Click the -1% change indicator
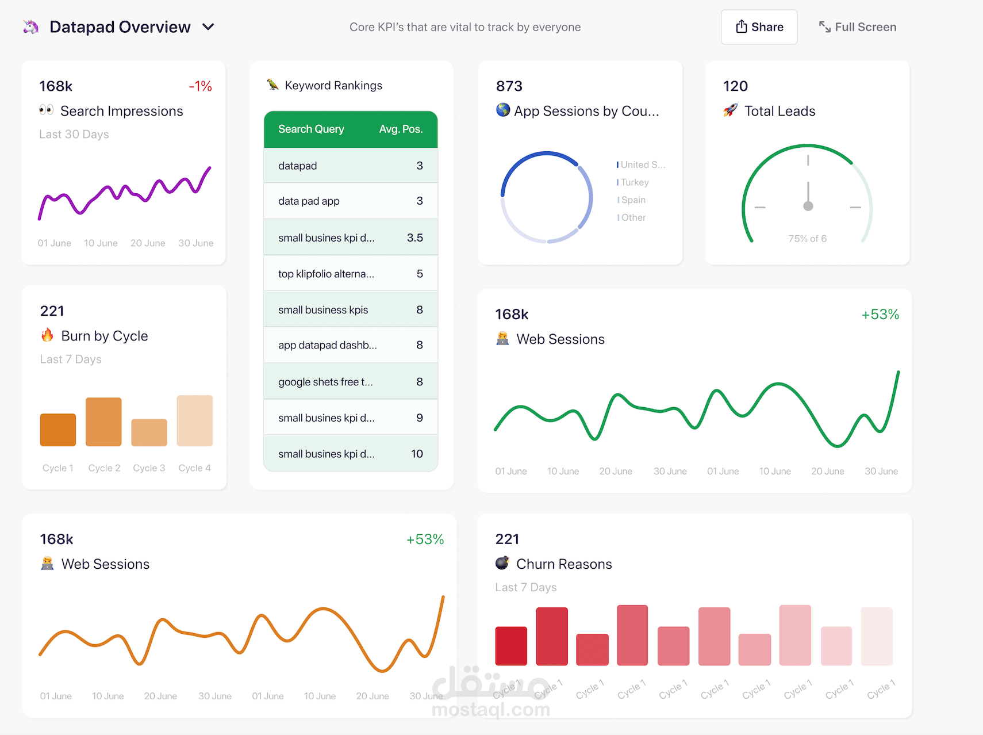The image size is (983, 735). (x=201, y=86)
